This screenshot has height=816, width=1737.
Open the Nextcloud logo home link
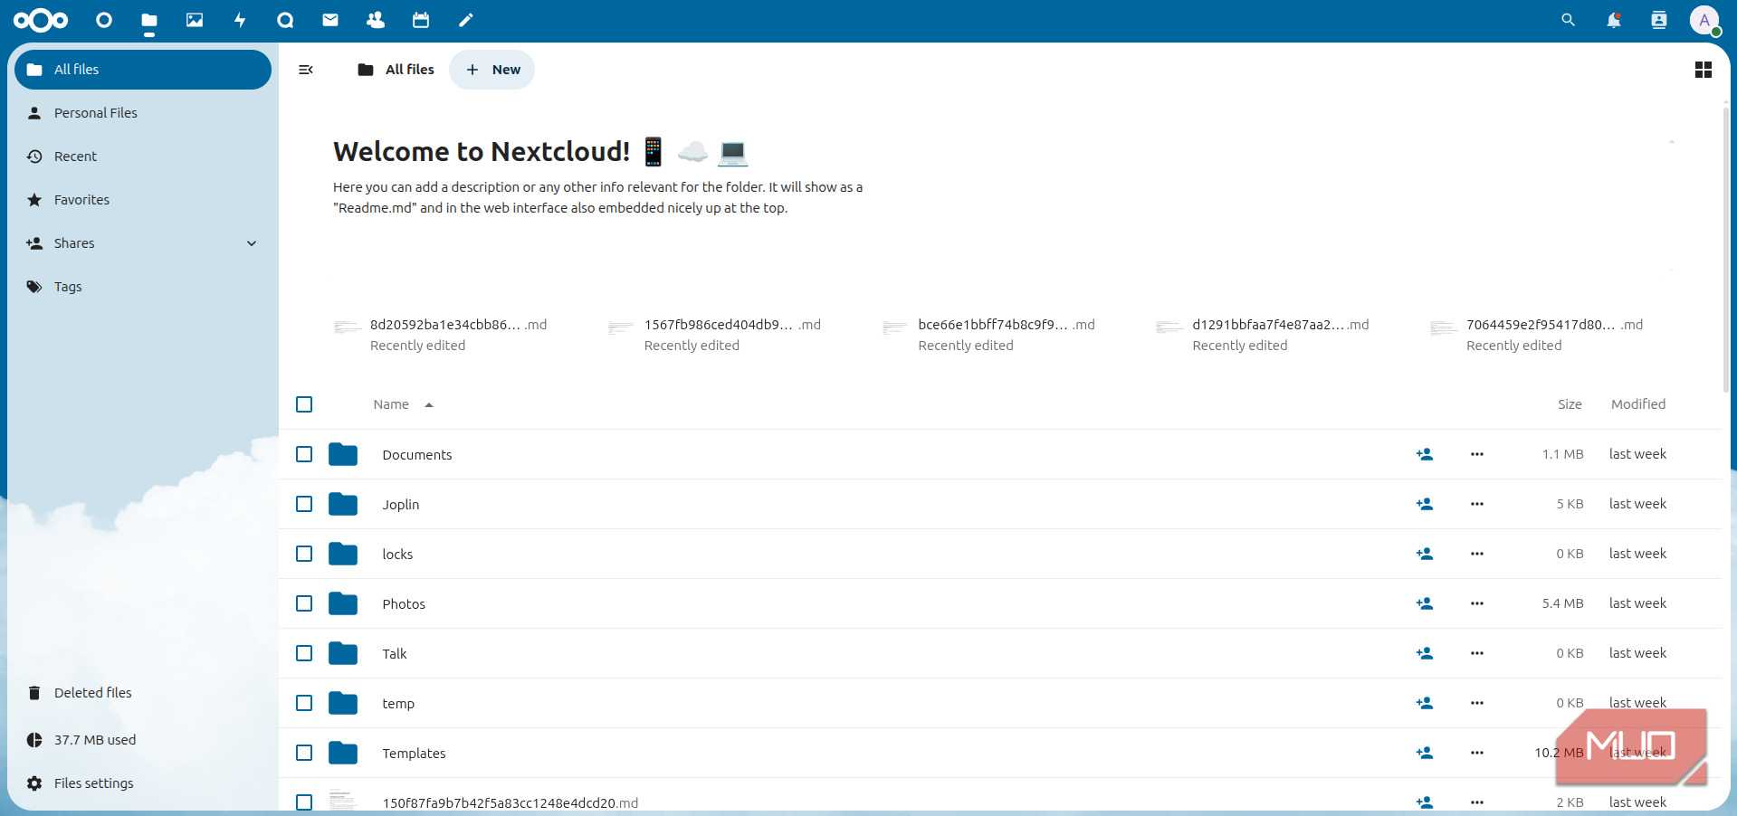tap(41, 20)
